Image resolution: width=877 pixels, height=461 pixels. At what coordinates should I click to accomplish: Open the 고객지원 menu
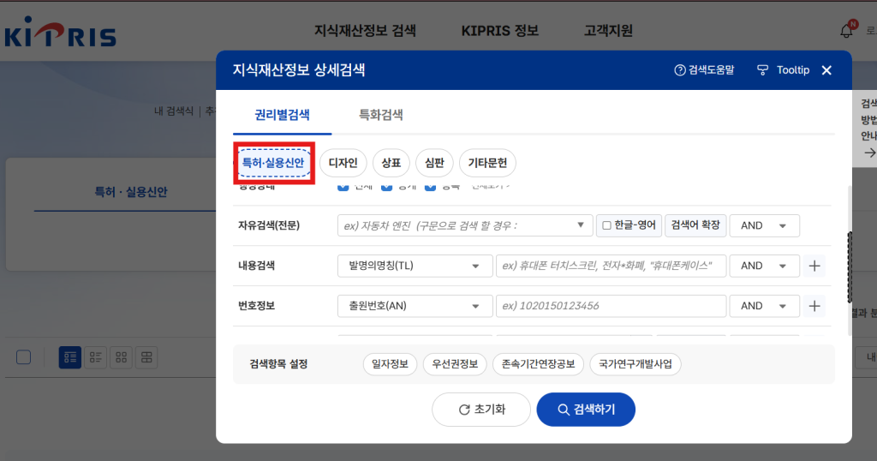tap(608, 31)
